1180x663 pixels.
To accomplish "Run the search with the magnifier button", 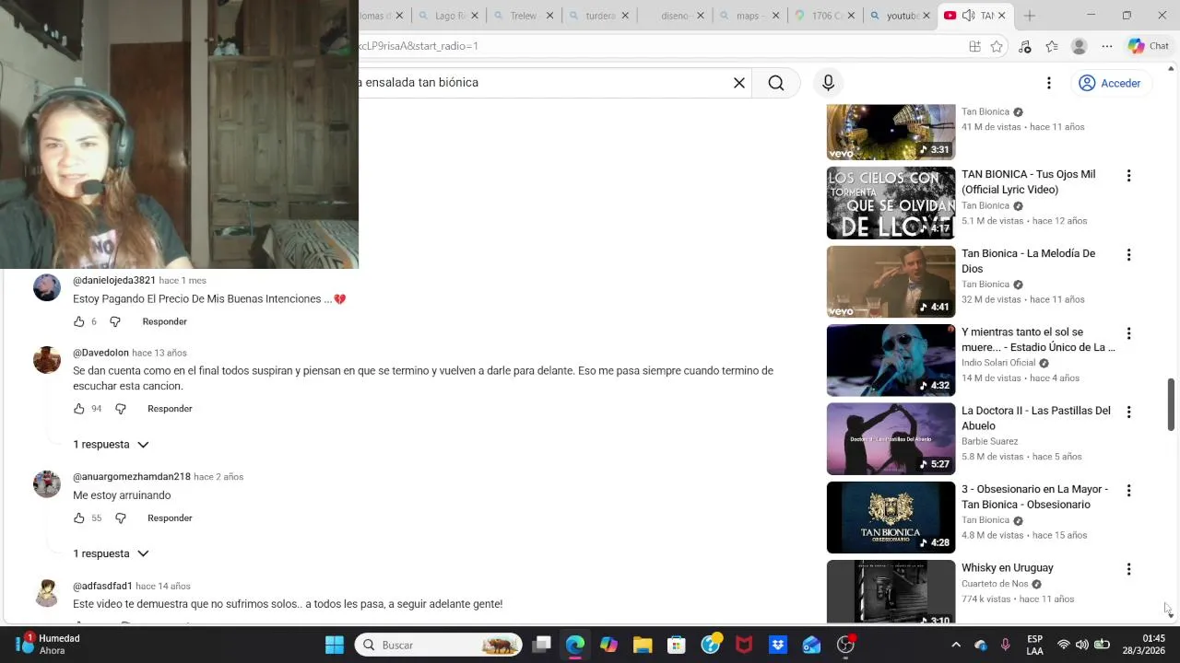I will tap(776, 83).
